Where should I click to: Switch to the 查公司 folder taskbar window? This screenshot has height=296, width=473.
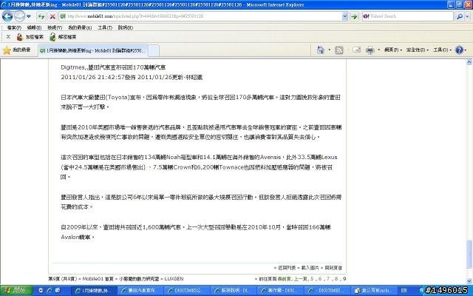pos(373,291)
